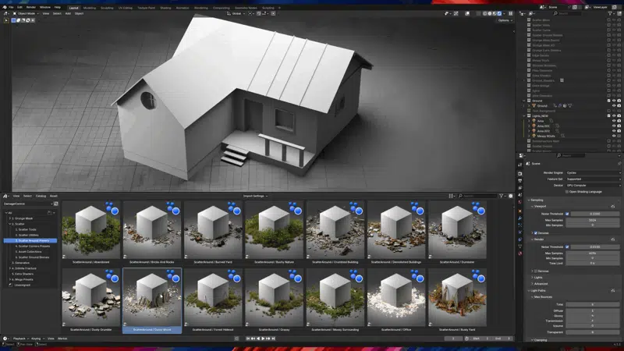
Task: Switch to rendered viewport shading
Action: pyautogui.click(x=499, y=13)
